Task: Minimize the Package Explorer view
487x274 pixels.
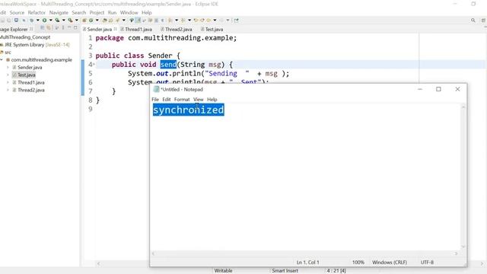Action: pos(69,27)
